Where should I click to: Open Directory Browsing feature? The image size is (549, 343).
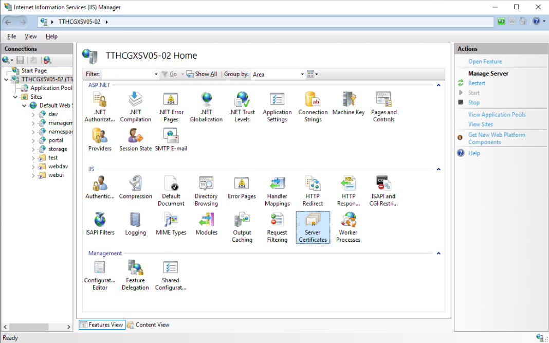click(206, 191)
